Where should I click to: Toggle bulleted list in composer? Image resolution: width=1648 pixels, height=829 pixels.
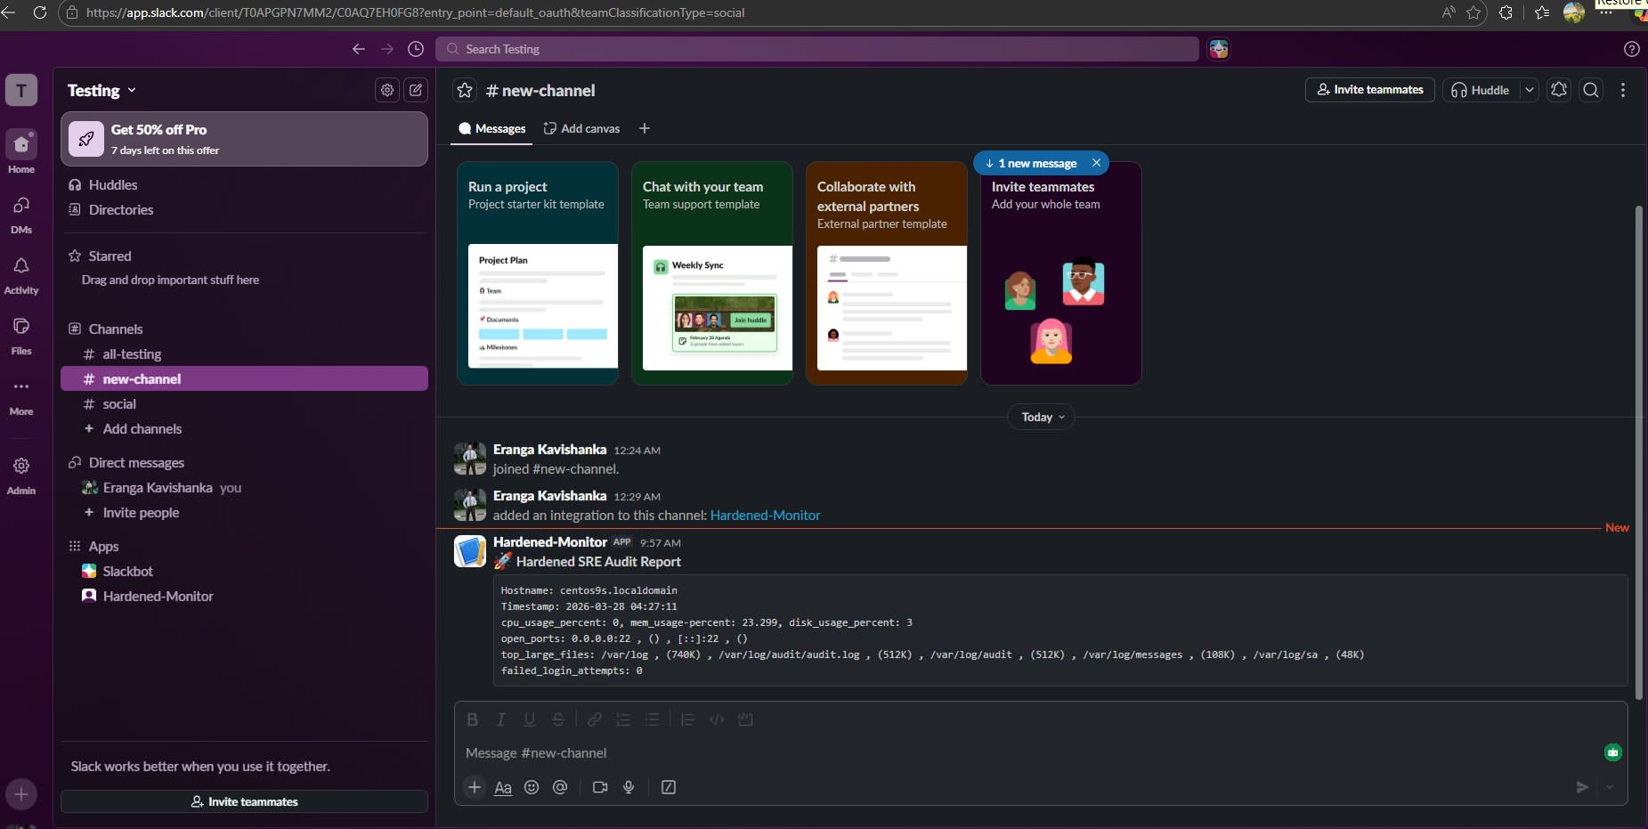point(652,719)
